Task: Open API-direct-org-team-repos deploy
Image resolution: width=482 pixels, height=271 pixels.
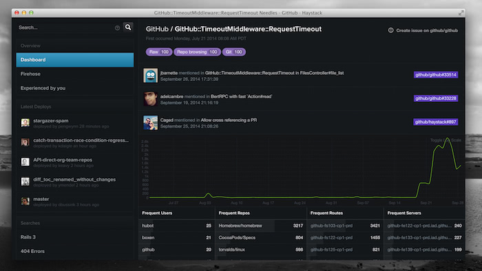Action: coord(74,162)
